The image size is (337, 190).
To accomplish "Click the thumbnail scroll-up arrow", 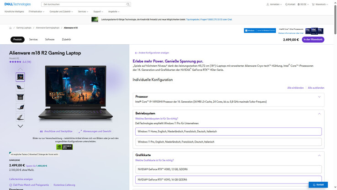I will 20,69.
